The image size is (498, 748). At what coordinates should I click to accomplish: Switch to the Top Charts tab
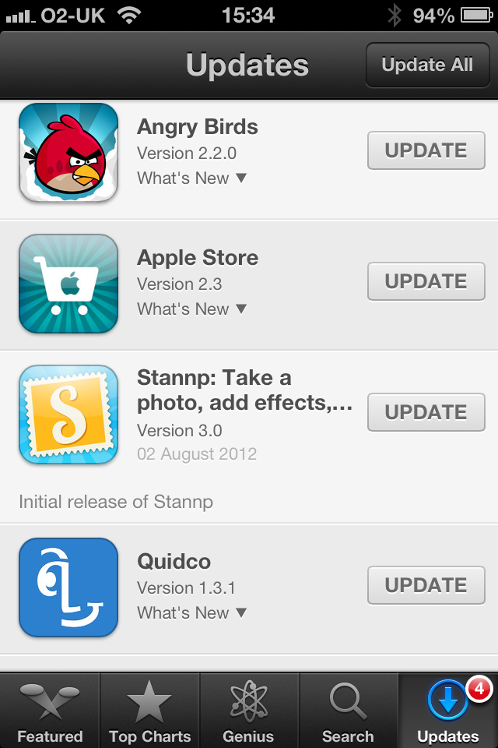point(149,711)
